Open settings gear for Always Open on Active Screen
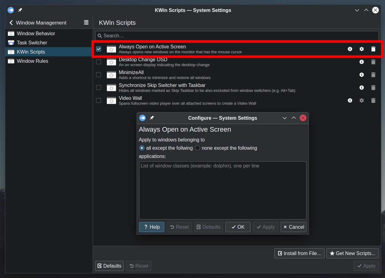 [362, 49]
